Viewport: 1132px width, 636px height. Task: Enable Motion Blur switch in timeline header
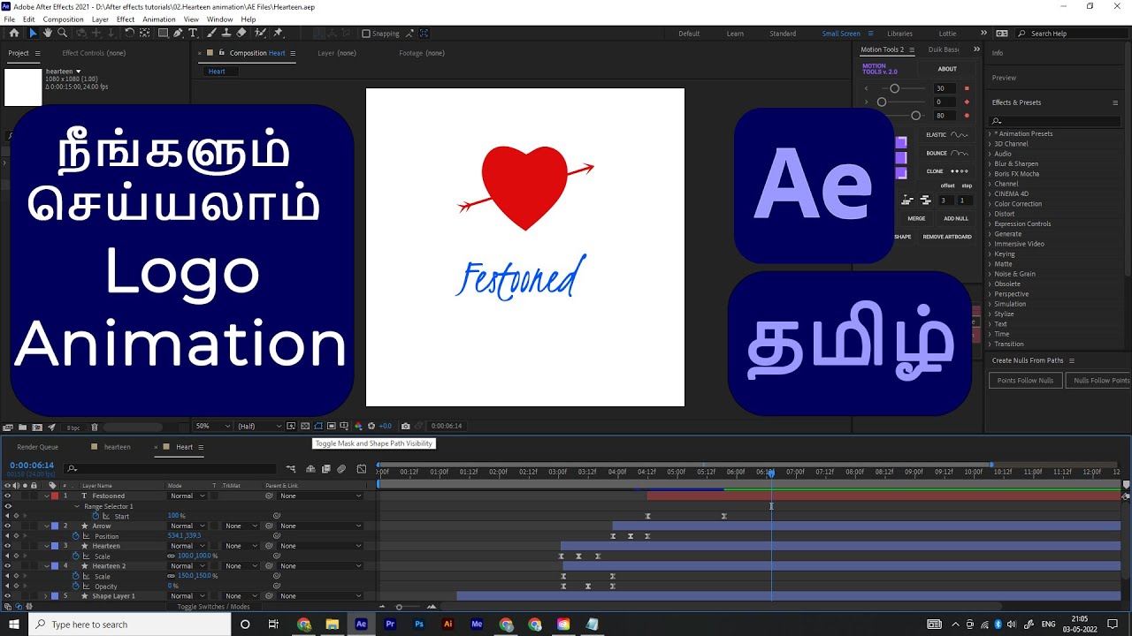(x=341, y=469)
